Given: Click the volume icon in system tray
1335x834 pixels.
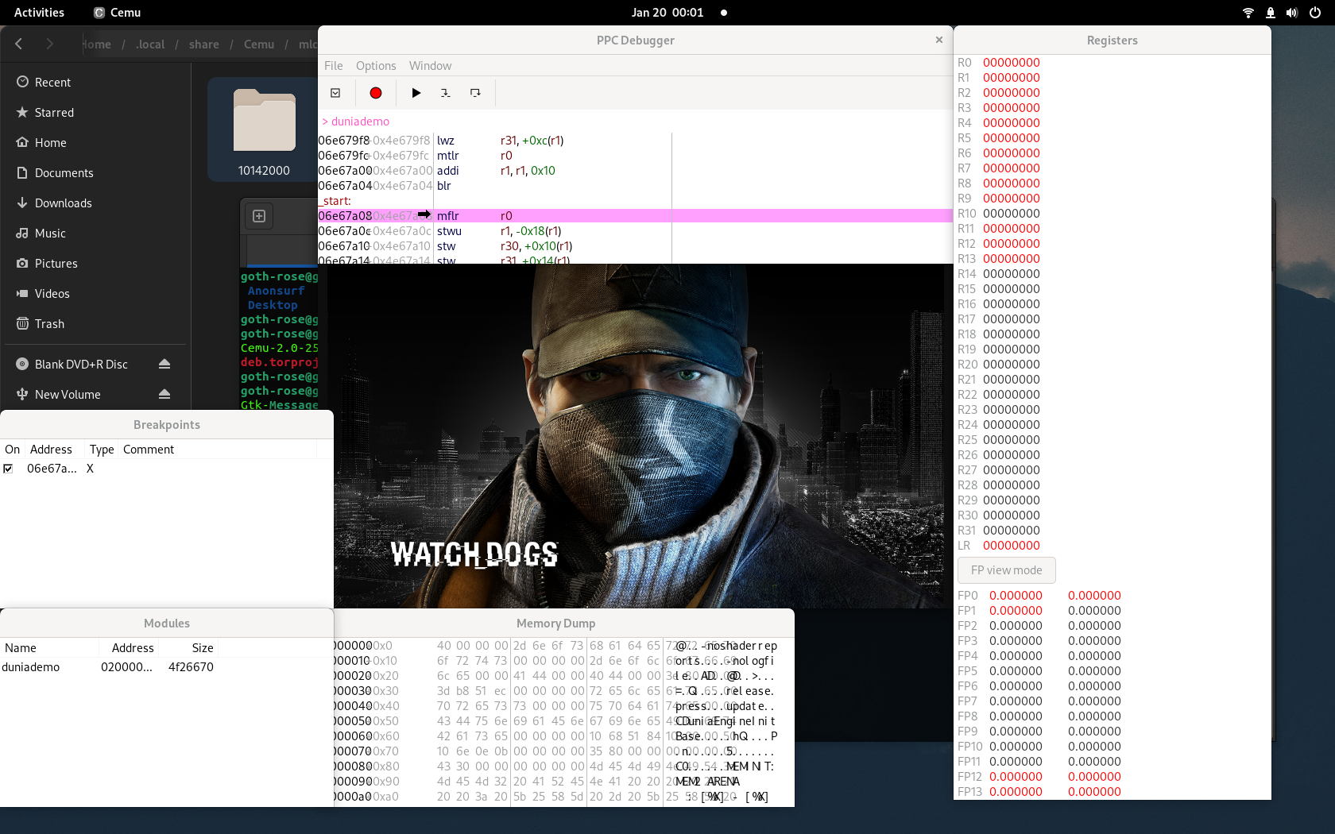Looking at the screenshot, I should pyautogui.click(x=1290, y=12).
